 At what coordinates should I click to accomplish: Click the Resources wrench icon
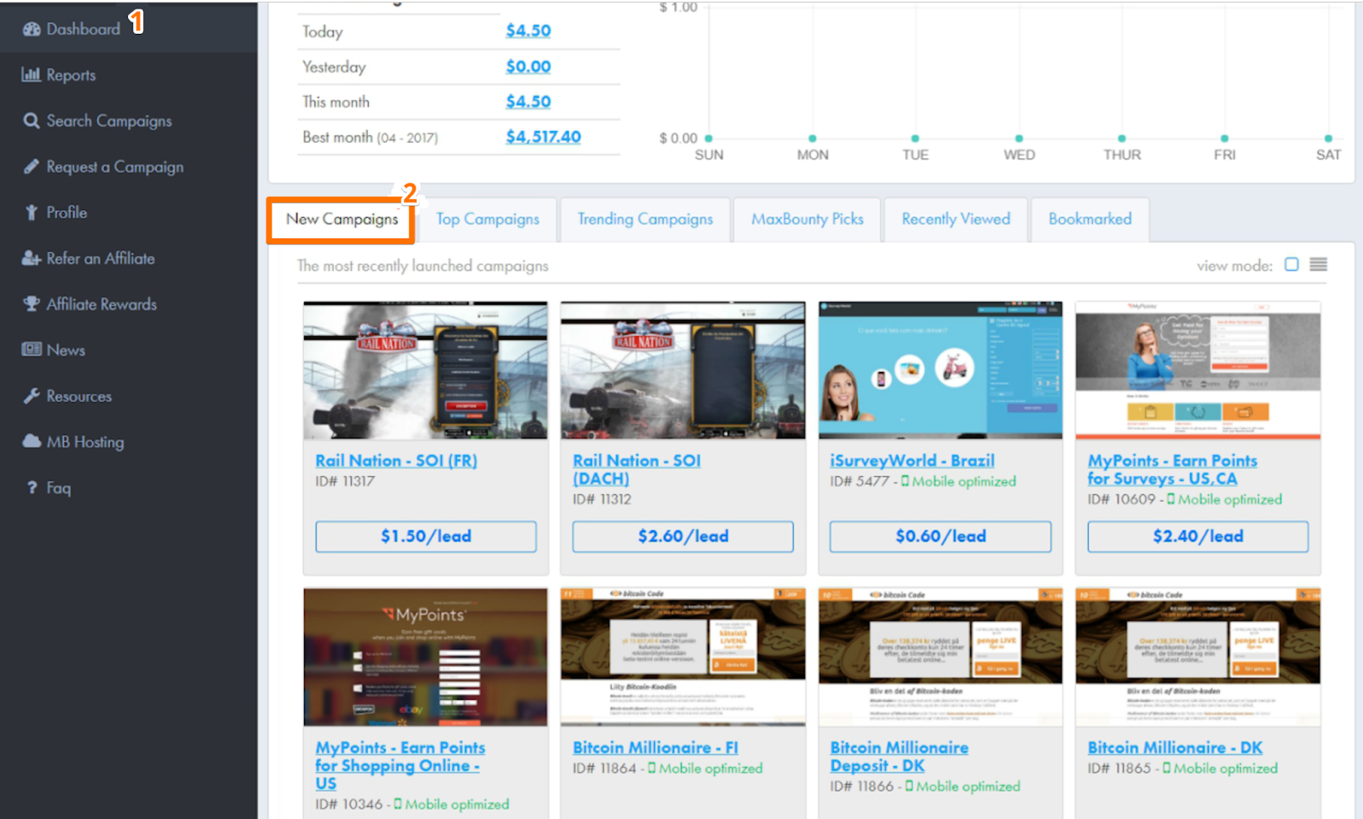point(32,396)
